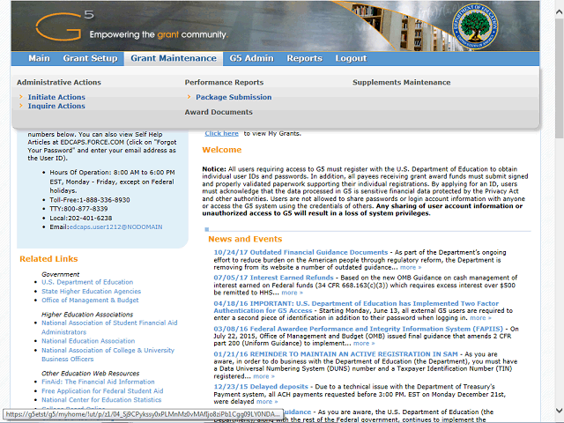This screenshot has width=564, height=423.
Task: Click the Government subheading
Action: tap(61, 274)
